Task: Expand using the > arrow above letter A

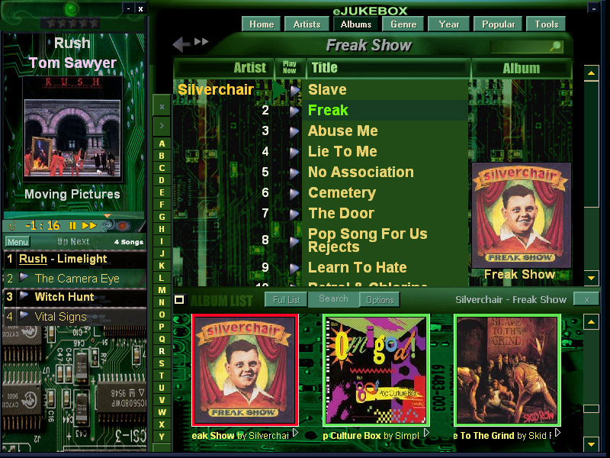Action: coord(162,126)
